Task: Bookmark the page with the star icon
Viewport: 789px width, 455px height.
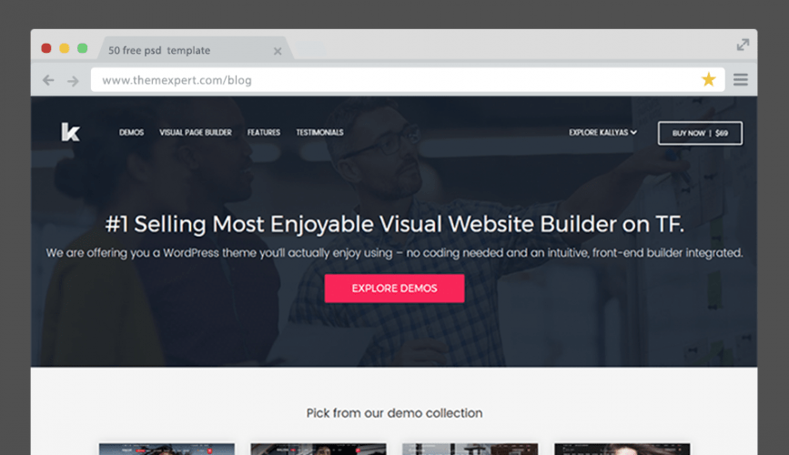Action: [708, 80]
